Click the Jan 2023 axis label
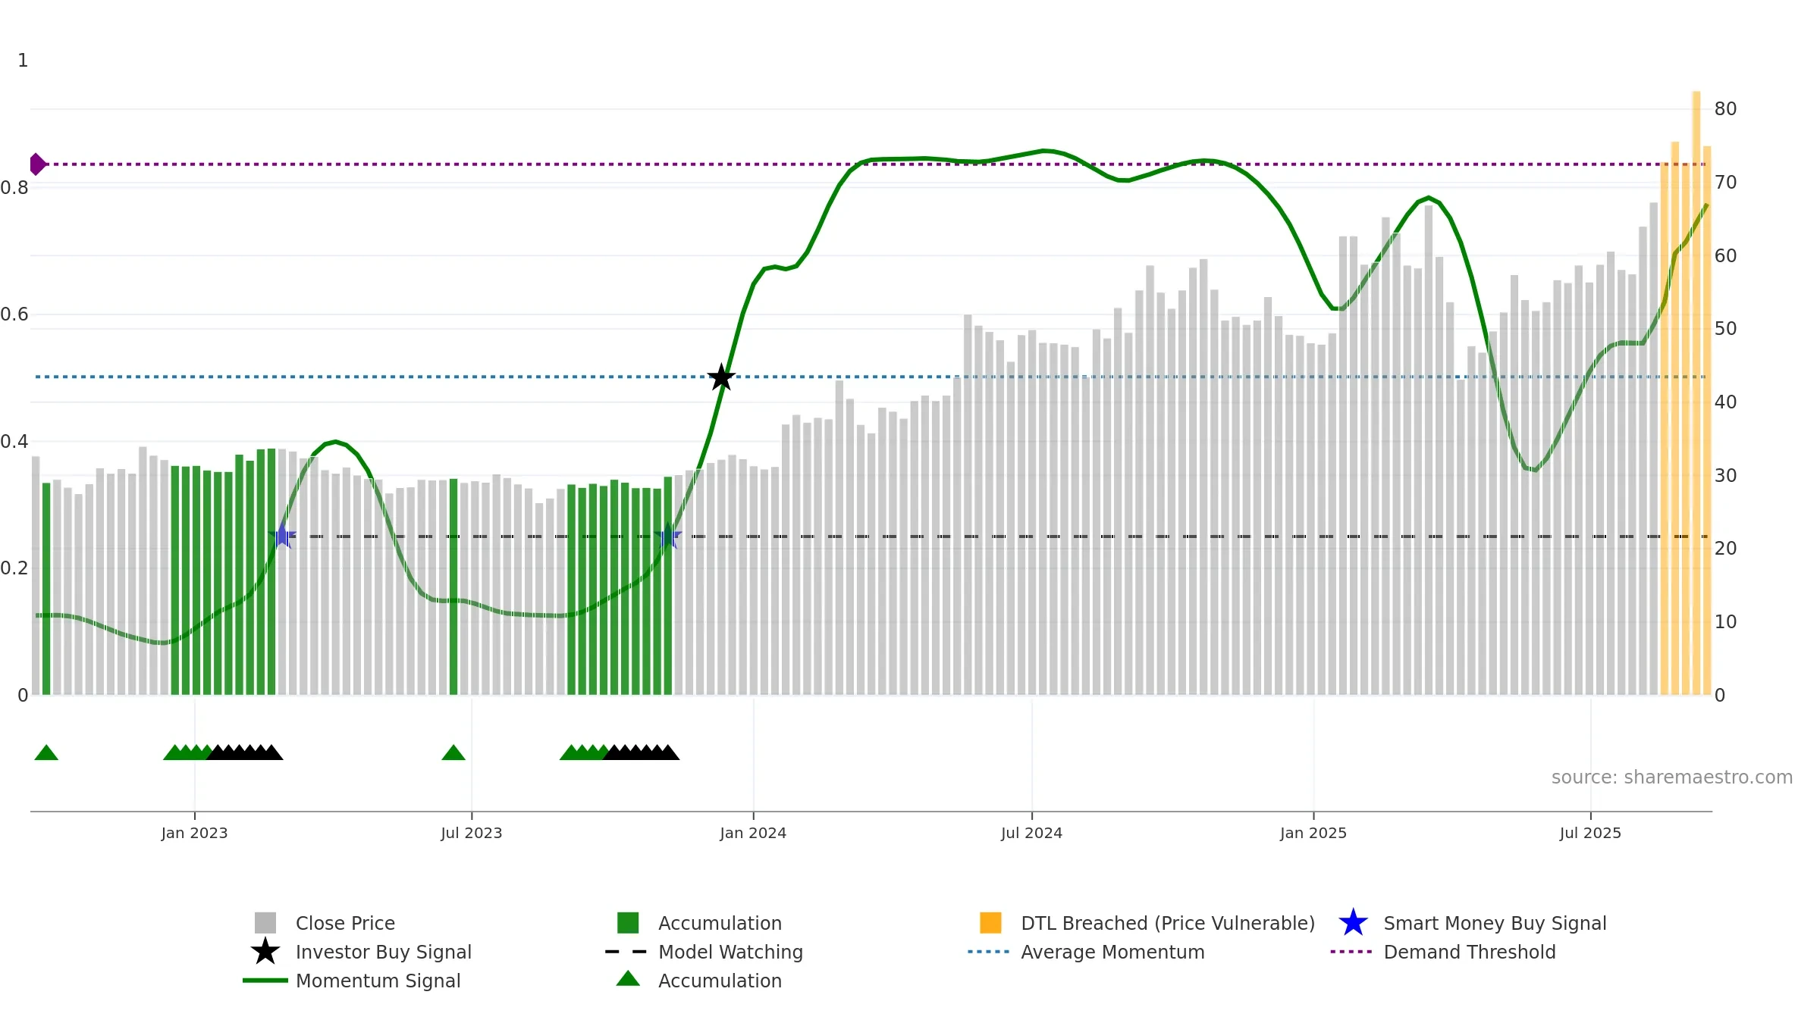Image resolution: width=1820 pixels, height=1023 pixels. point(194,834)
